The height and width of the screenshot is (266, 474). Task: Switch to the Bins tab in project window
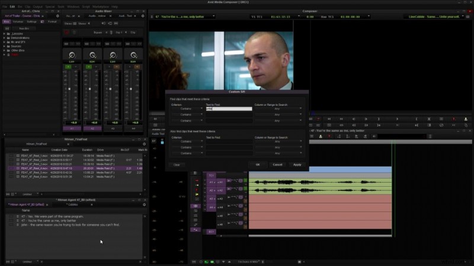pos(7,22)
